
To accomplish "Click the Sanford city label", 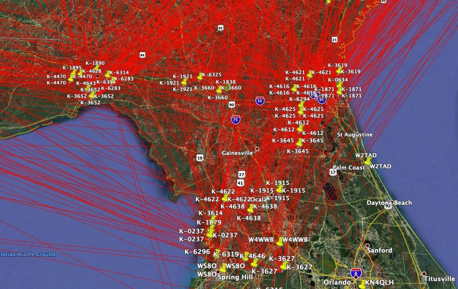I will coord(379,251).
